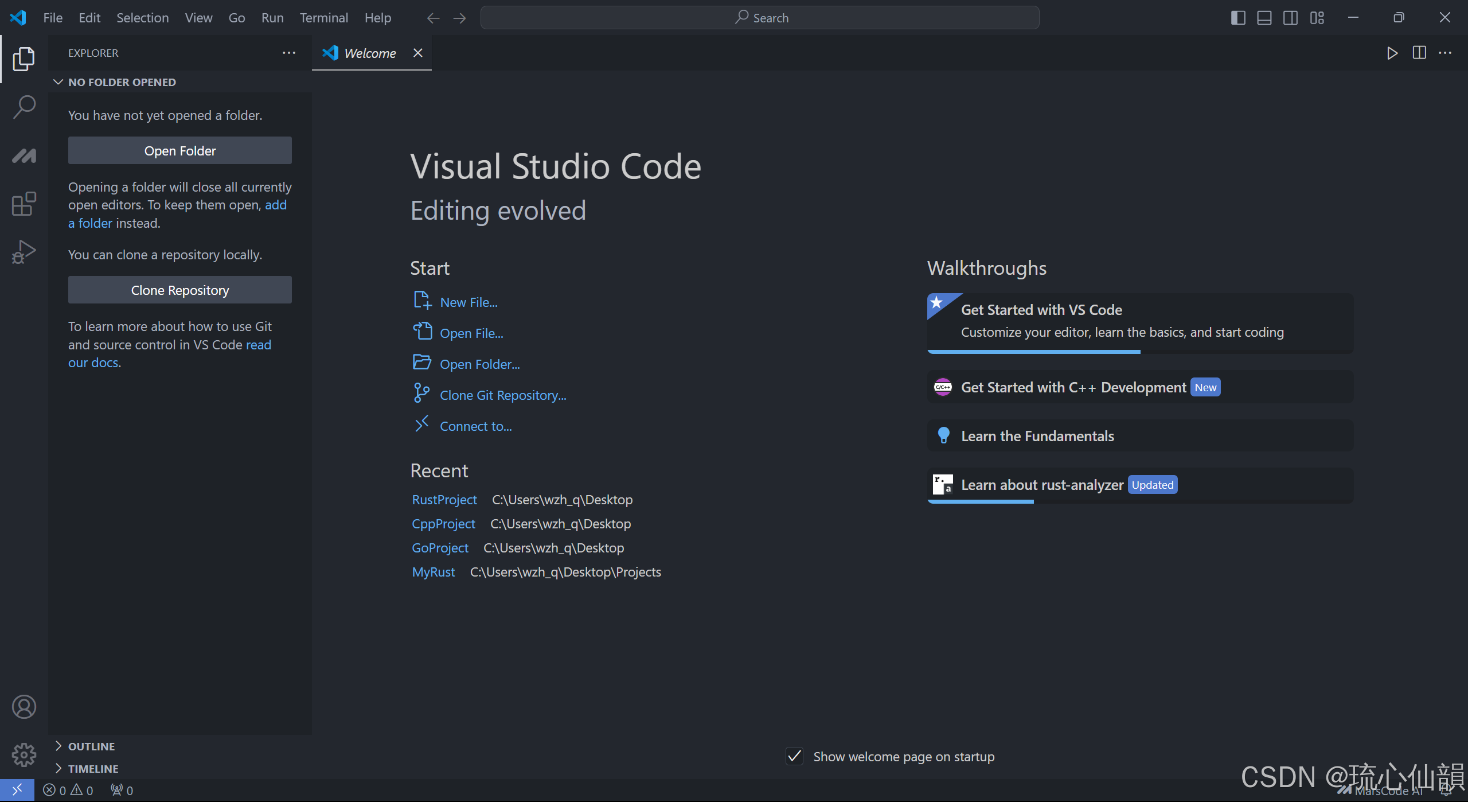
Task: Uncheck Show welcome page on startup
Action: pyautogui.click(x=794, y=756)
